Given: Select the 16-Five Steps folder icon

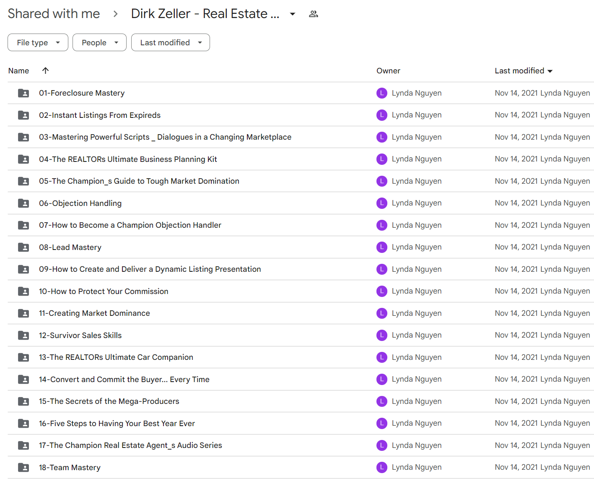Looking at the screenshot, I should coord(23,423).
